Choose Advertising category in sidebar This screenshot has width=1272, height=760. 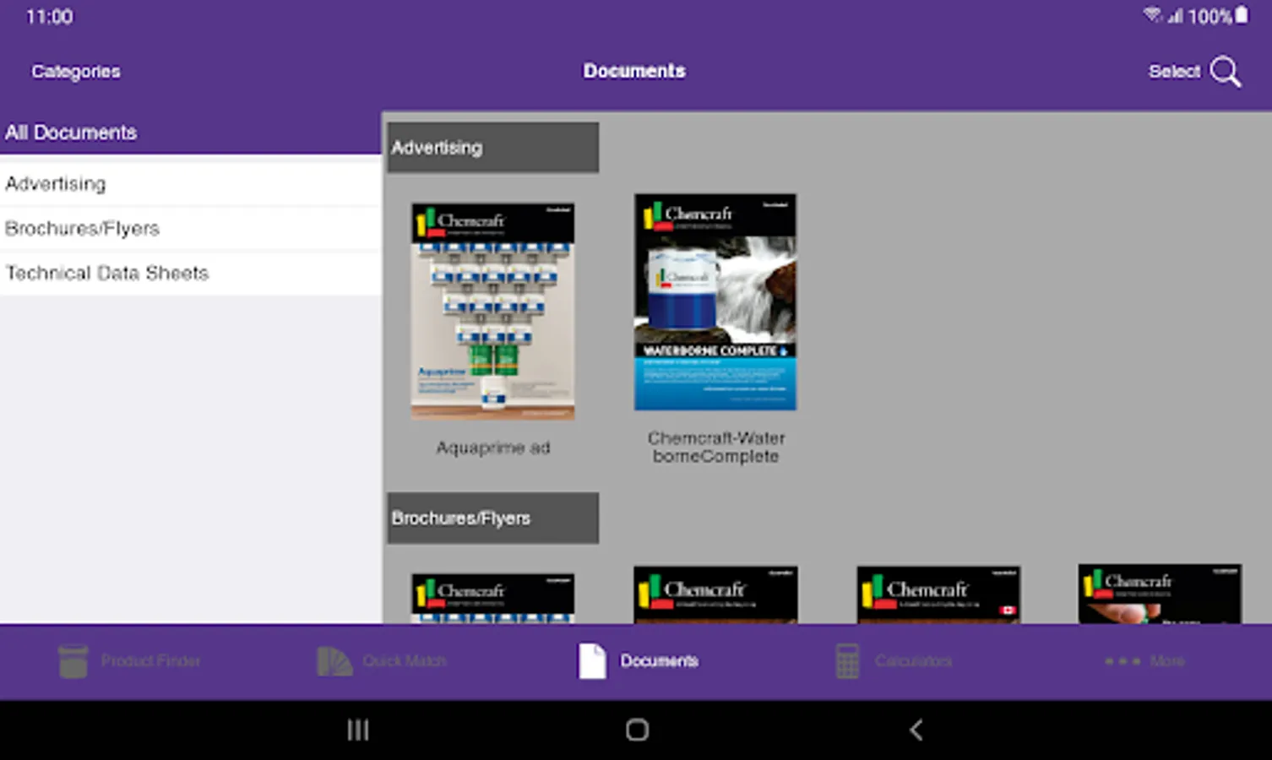point(191,184)
